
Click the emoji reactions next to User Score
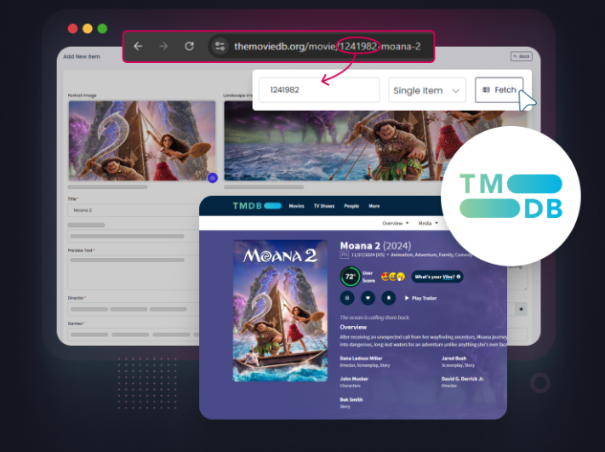(x=393, y=277)
